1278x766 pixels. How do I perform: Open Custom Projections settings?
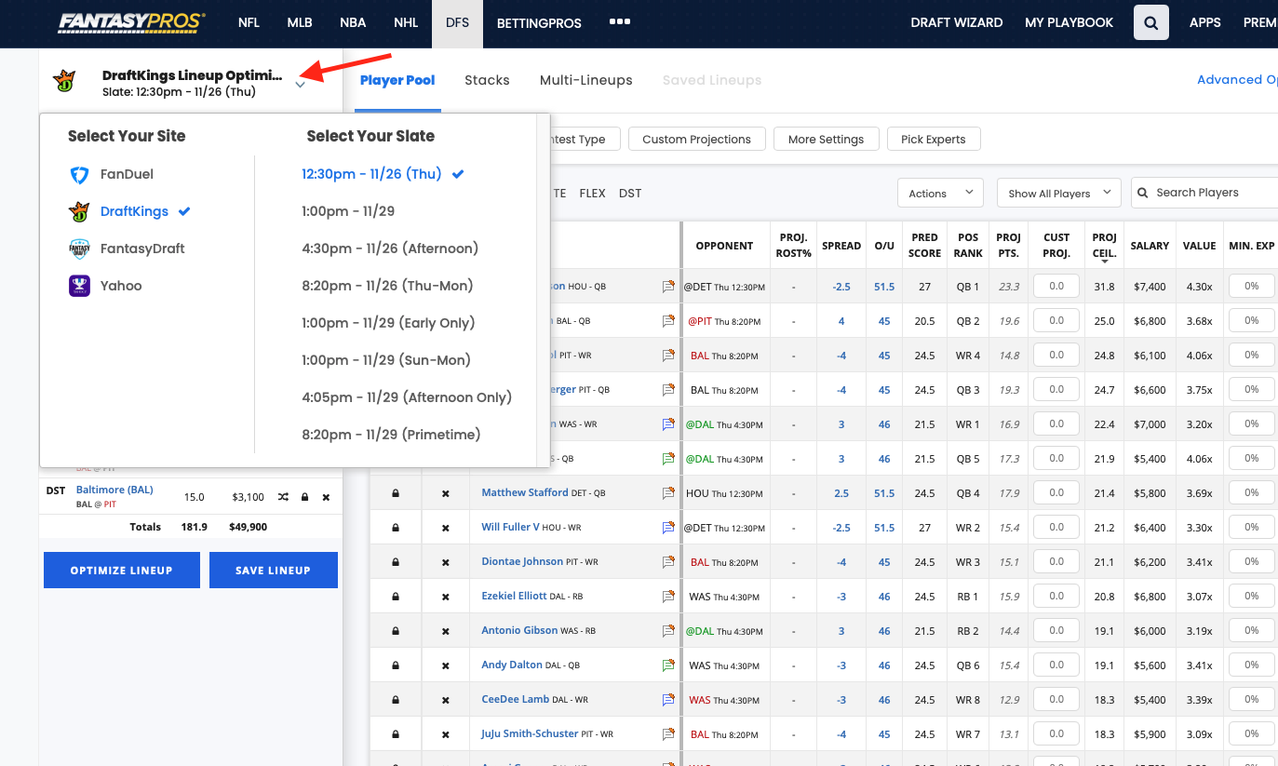click(x=696, y=139)
